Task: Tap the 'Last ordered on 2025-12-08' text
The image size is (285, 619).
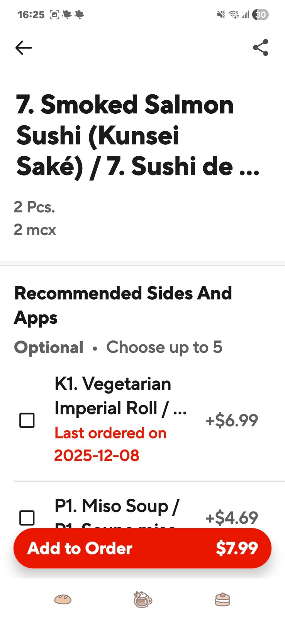Action: point(110,444)
